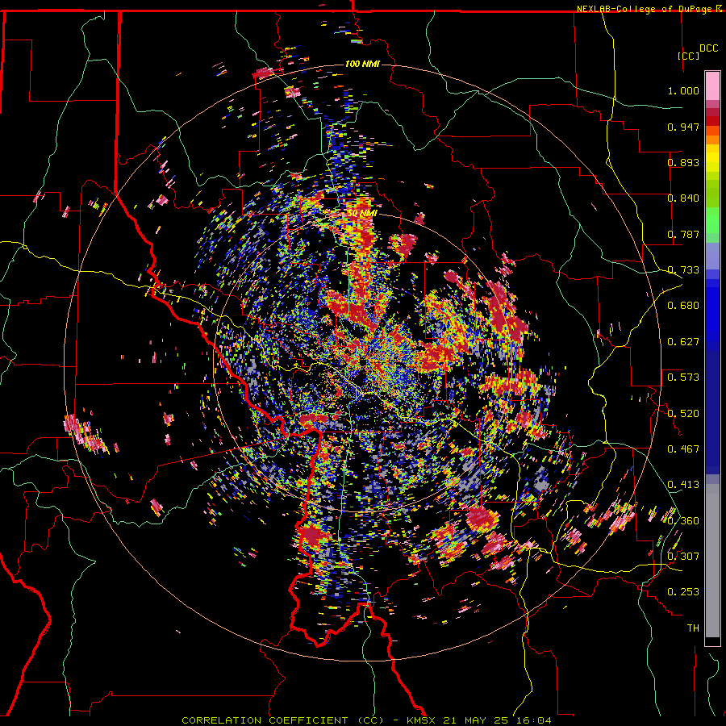
Task: Click the 50 NMI range ring label
Action: (362, 213)
